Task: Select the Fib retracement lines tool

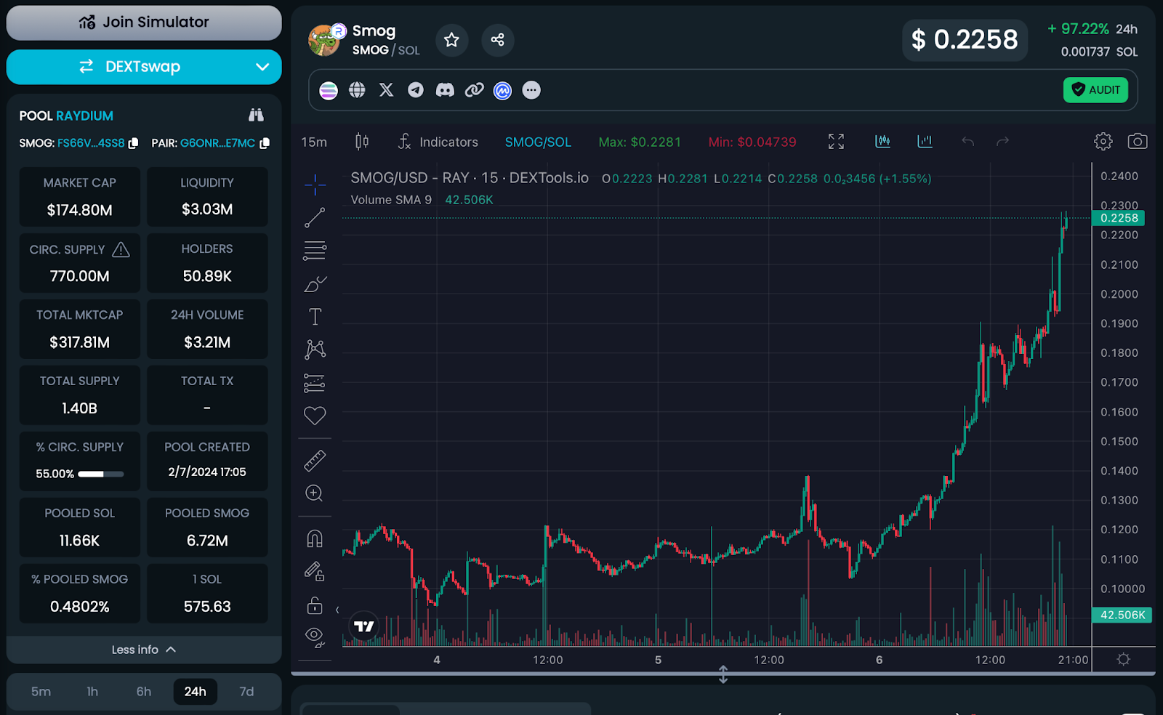Action: (x=315, y=251)
